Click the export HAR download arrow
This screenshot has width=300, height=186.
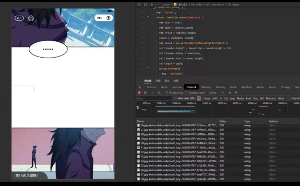coord(236,93)
